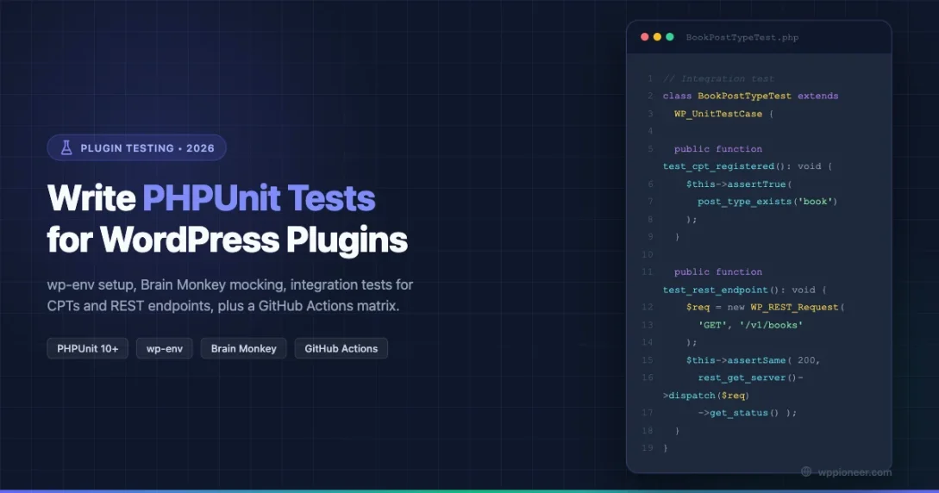The height and width of the screenshot is (493, 939).
Task: Click '$this->assertSame( 200,' code line
Action: point(754,360)
